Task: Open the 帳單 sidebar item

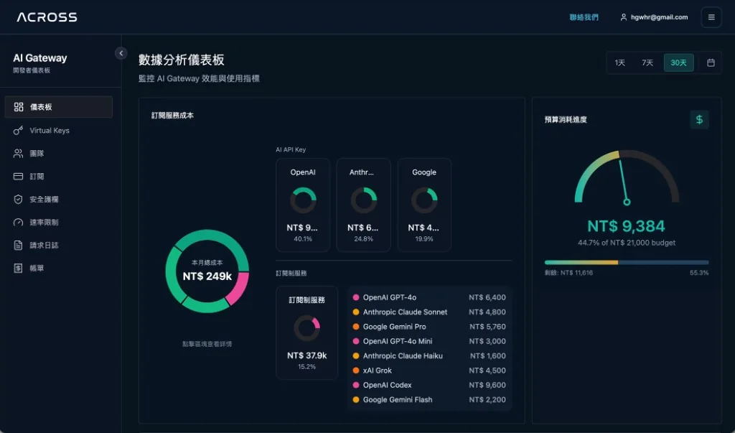Action: click(59, 269)
